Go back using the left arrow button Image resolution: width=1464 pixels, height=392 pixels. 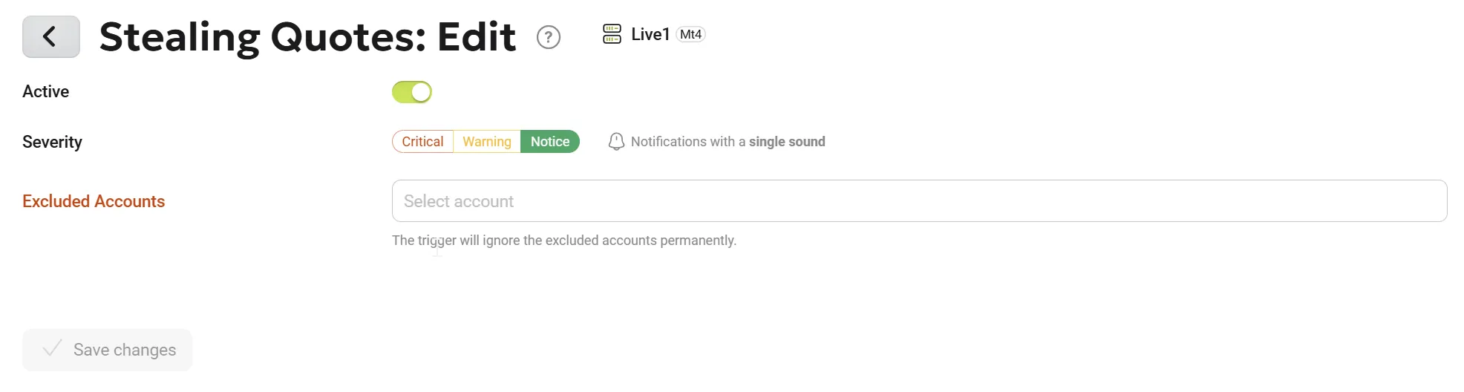(51, 36)
